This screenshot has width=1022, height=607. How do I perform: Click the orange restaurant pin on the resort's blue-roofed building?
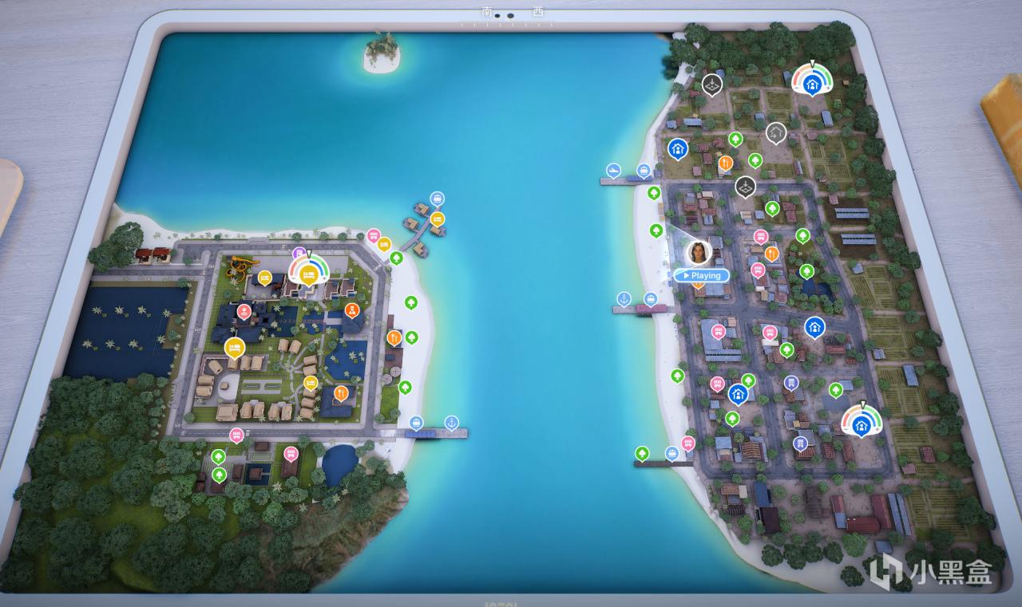(x=341, y=392)
